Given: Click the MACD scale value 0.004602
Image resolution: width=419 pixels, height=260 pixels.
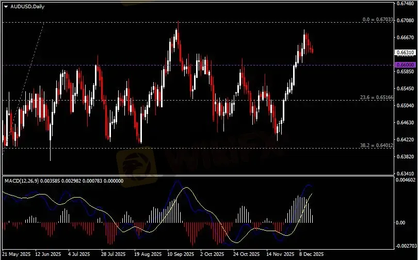Looking at the screenshot, I should pyautogui.click(x=405, y=180).
